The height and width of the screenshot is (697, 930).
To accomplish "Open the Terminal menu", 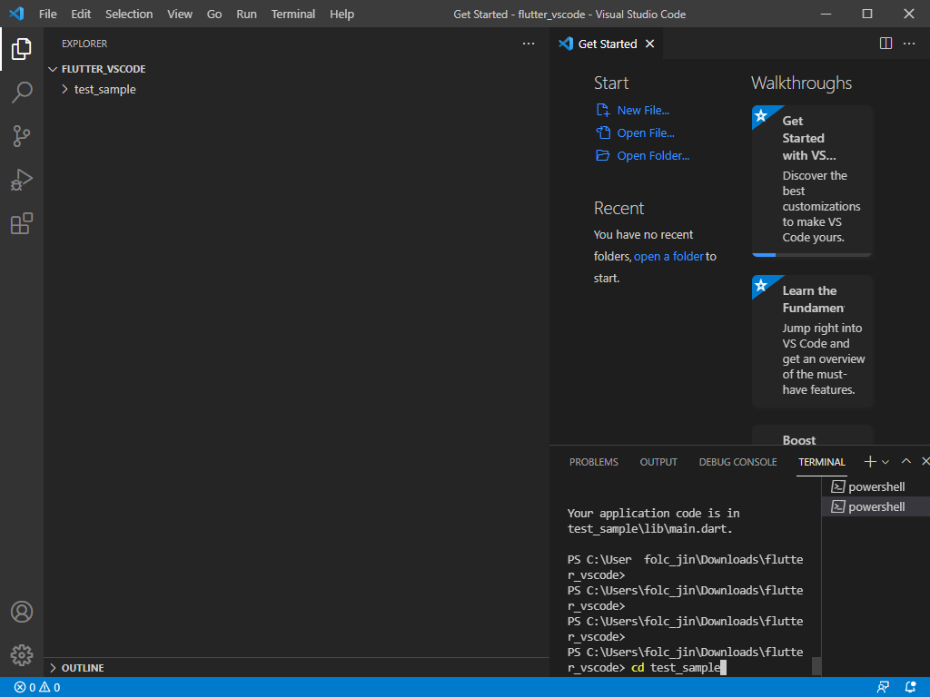I will (x=293, y=14).
